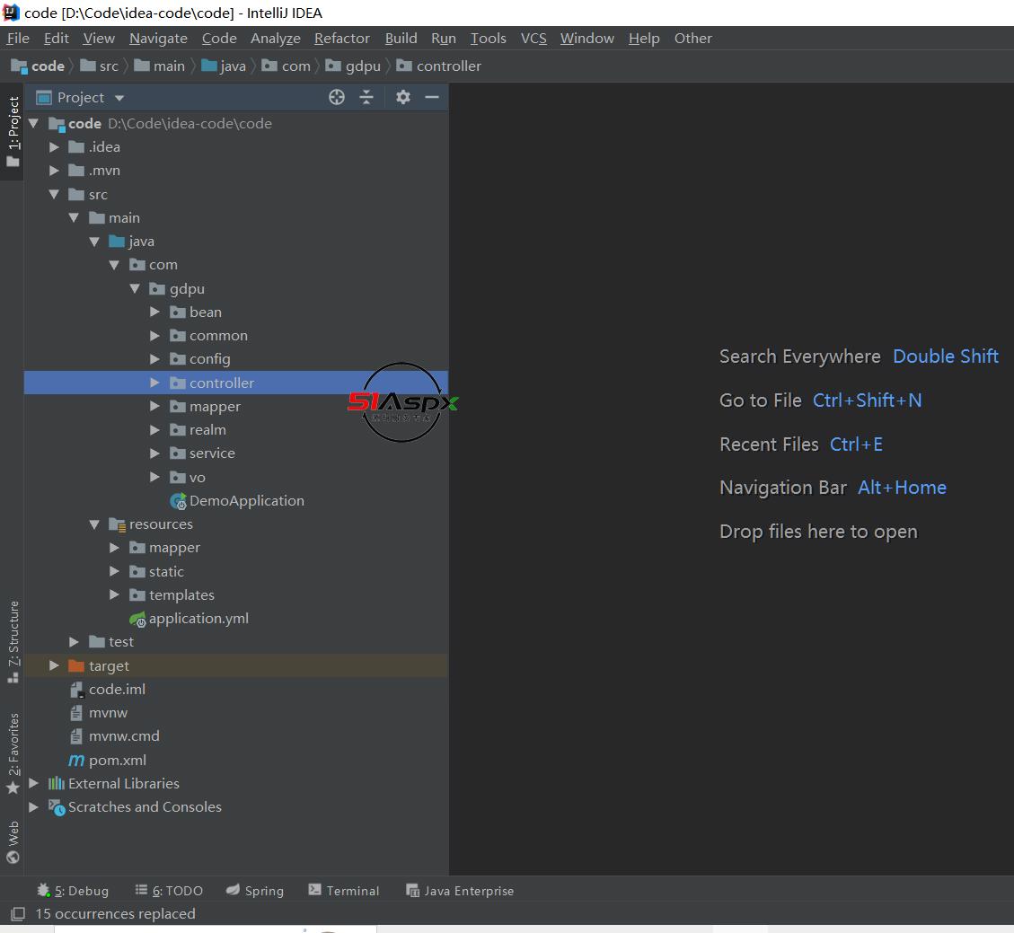Click the Collapse All icon in Project panel
The width and height of the screenshot is (1014, 933).
(366, 97)
